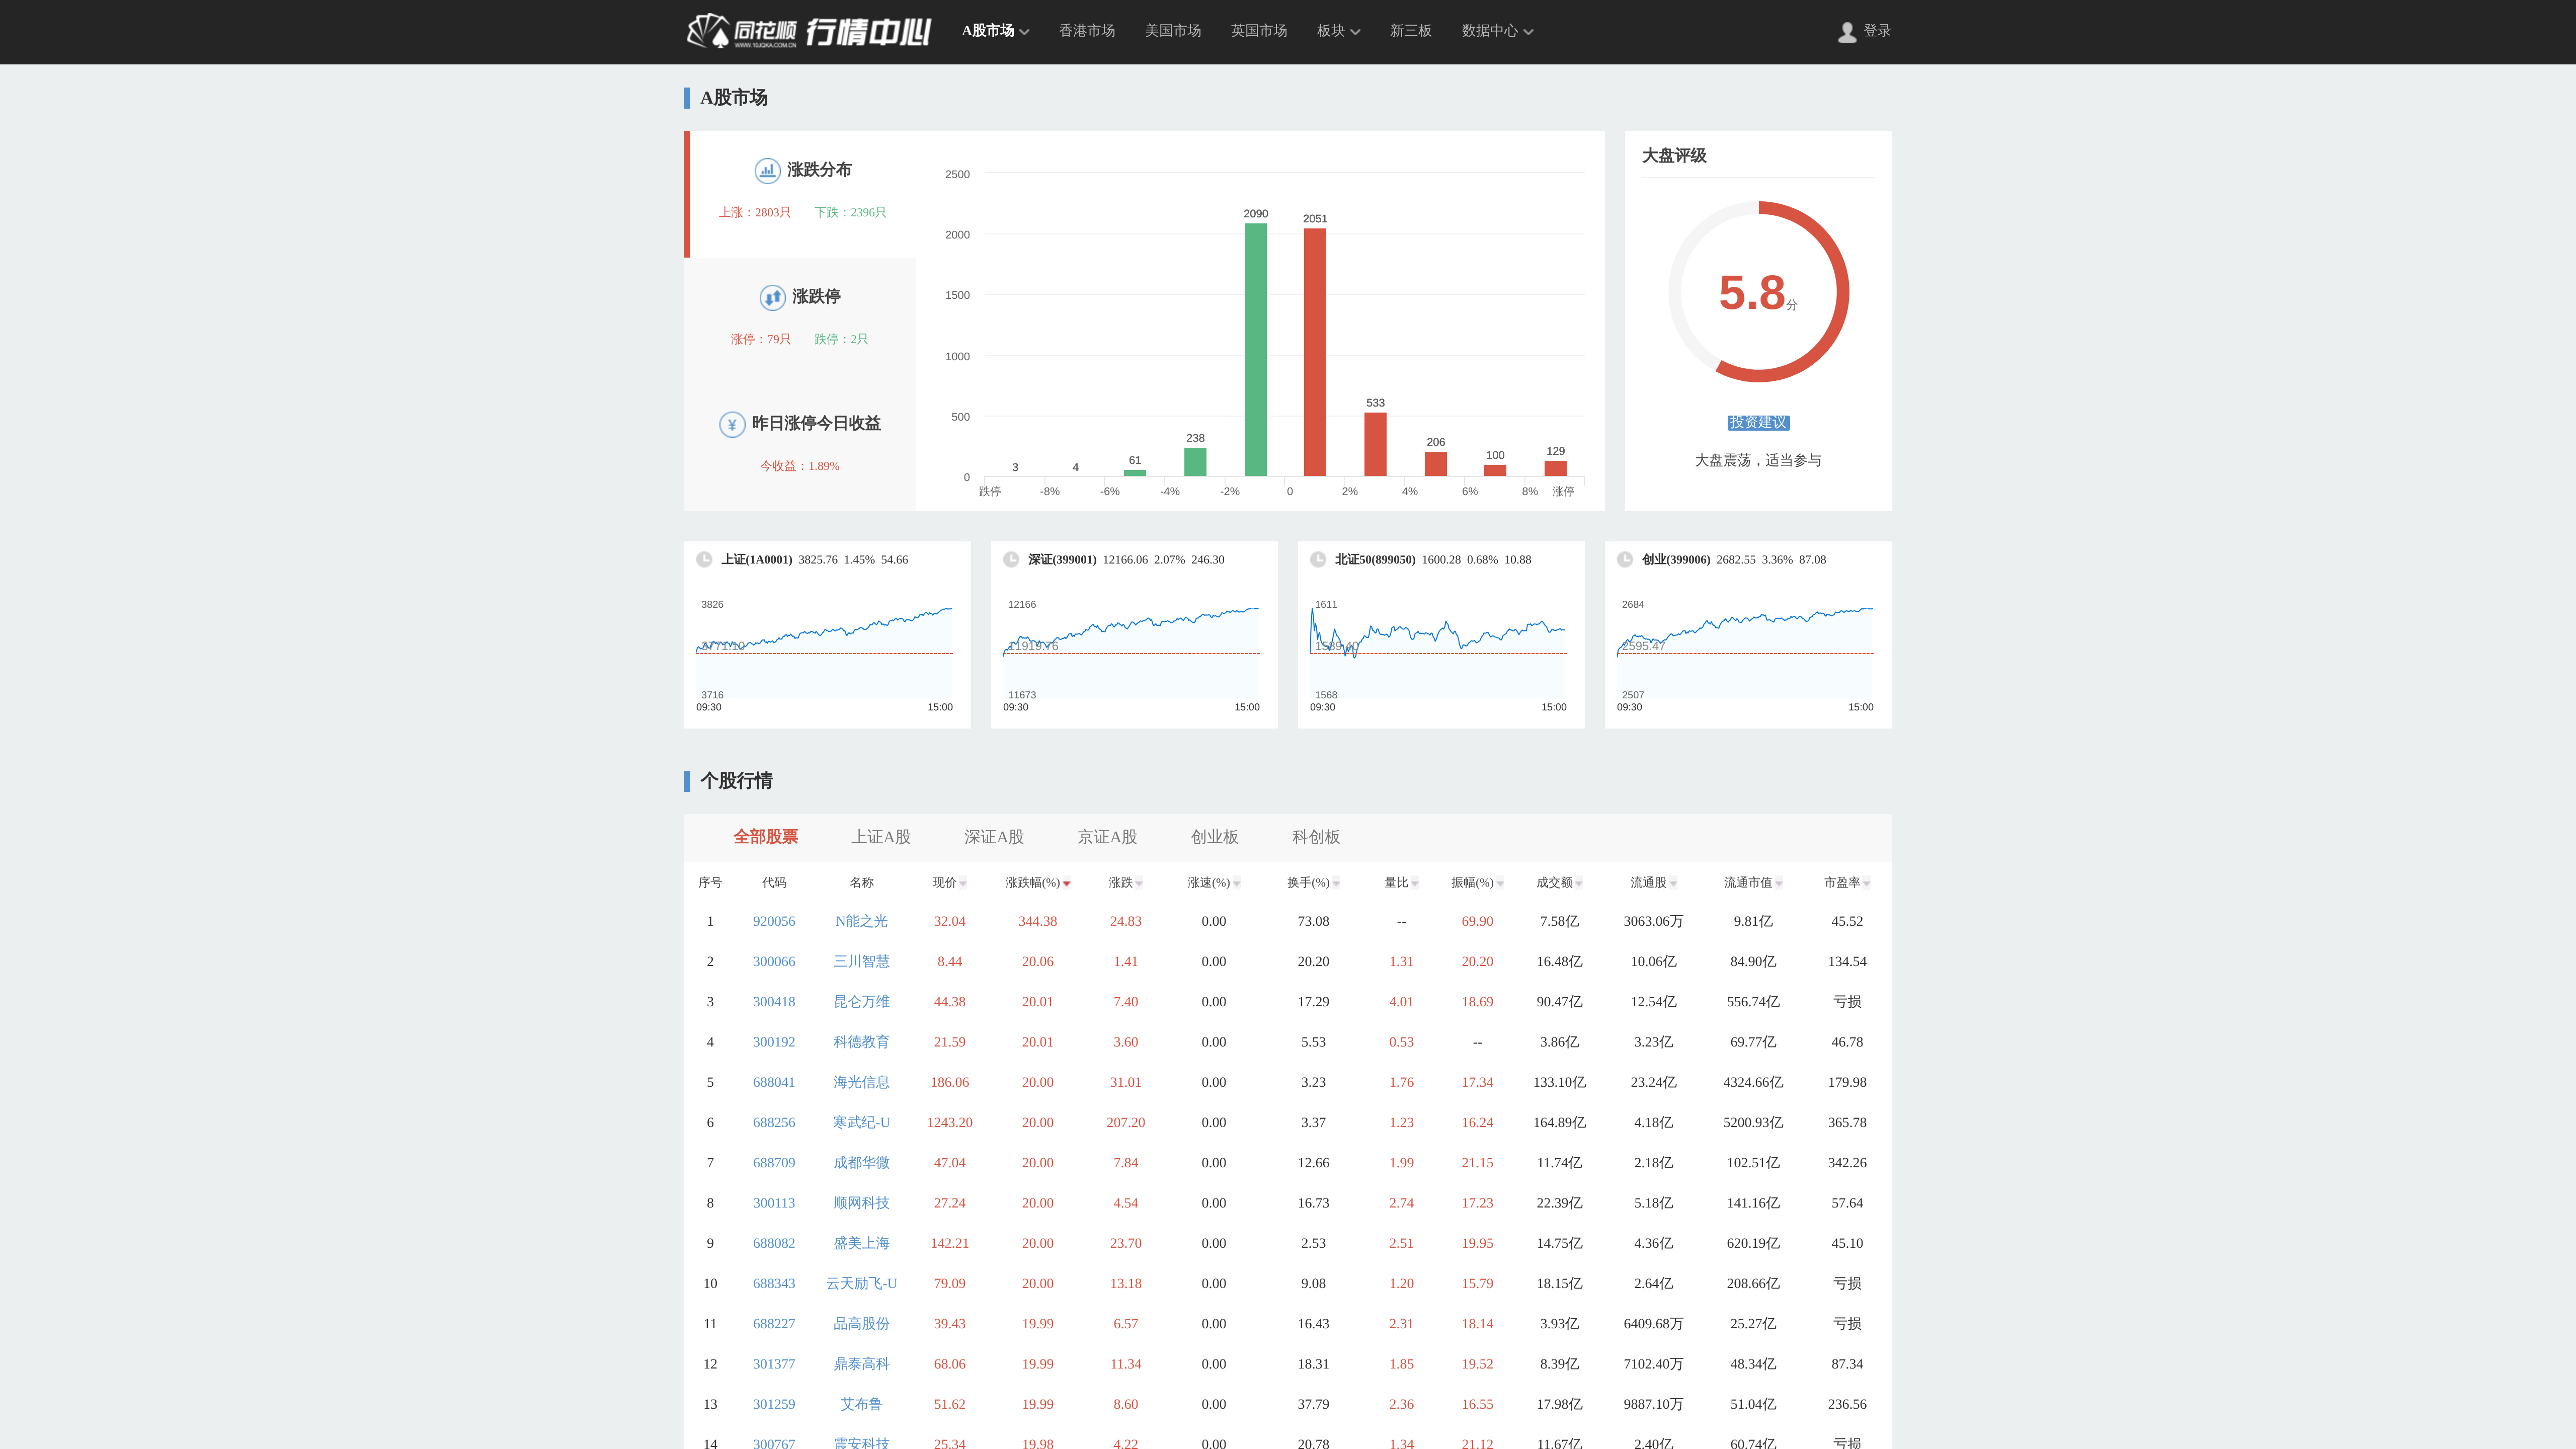Screen dimensions: 2576x1449
Task: Switch to the 上证A股 tab
Action: (881, 837)
